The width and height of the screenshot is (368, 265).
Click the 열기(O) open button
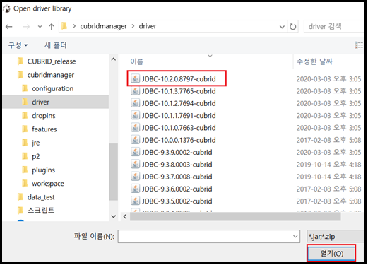coord(331,254)
